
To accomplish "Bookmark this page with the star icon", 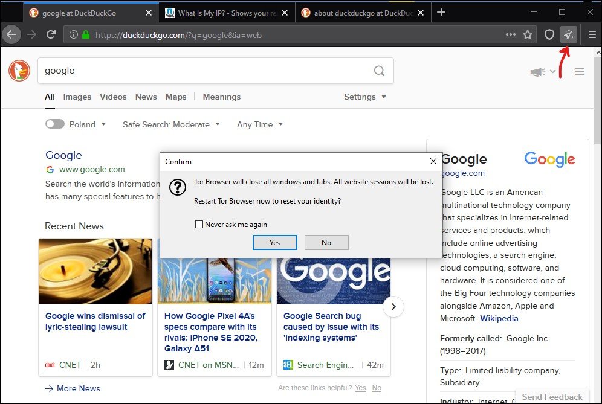I will point(528,35).
